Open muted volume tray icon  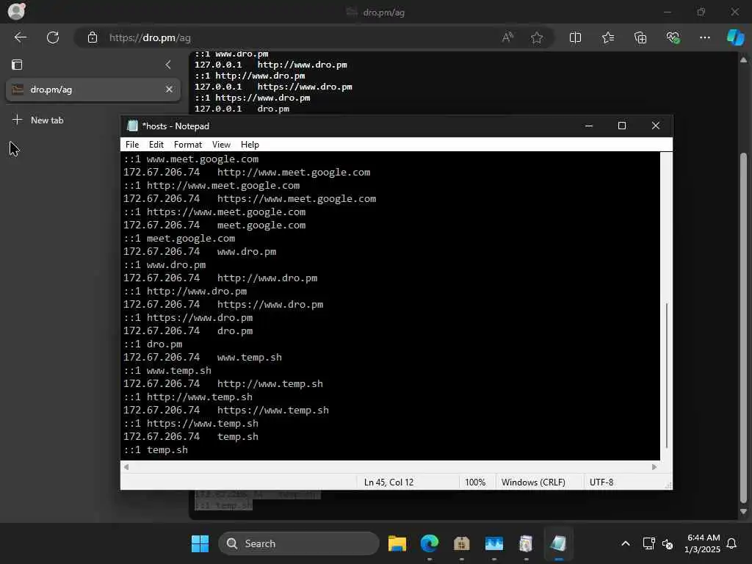click(667, 543)
